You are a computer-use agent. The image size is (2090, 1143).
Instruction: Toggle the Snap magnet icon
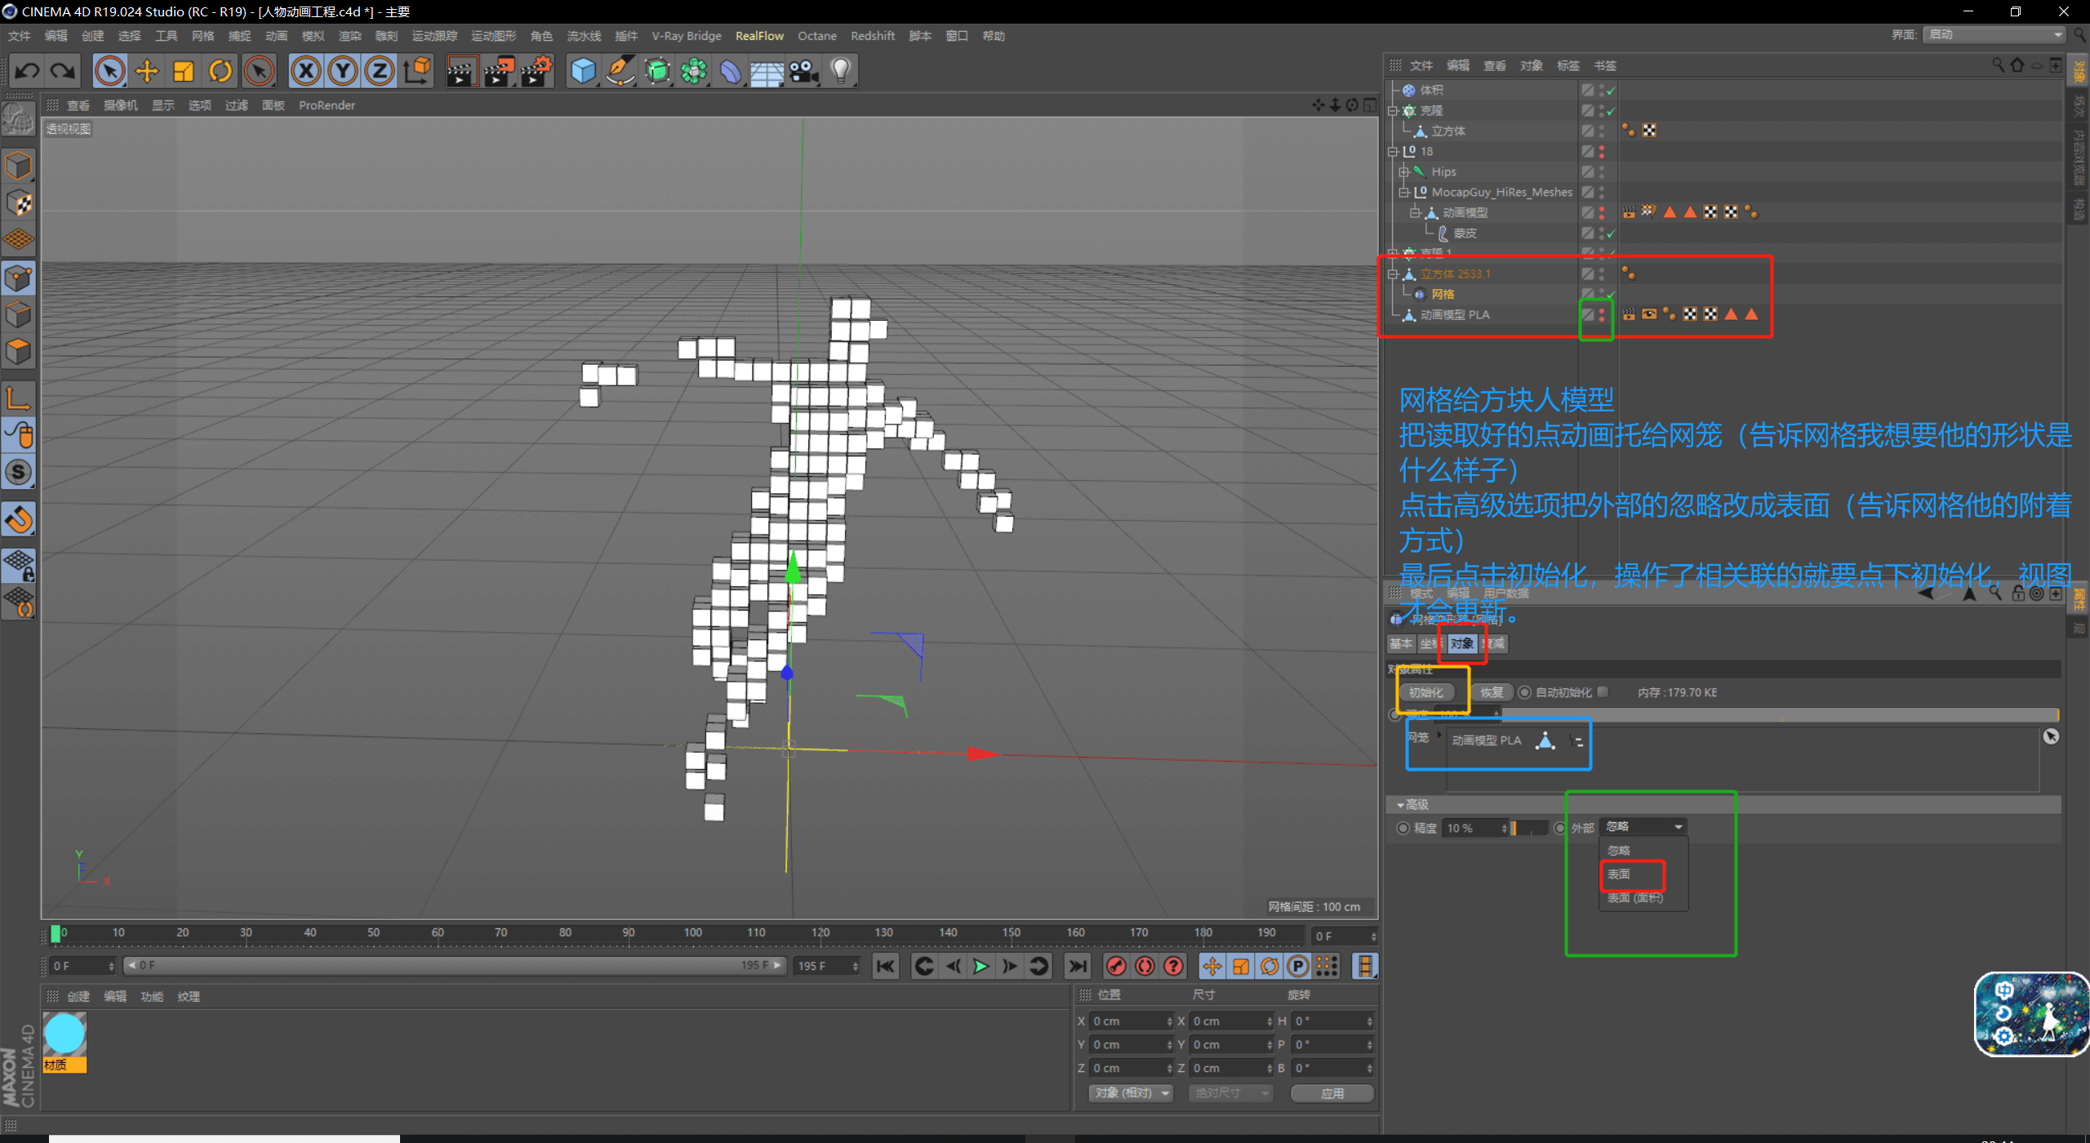19,519
